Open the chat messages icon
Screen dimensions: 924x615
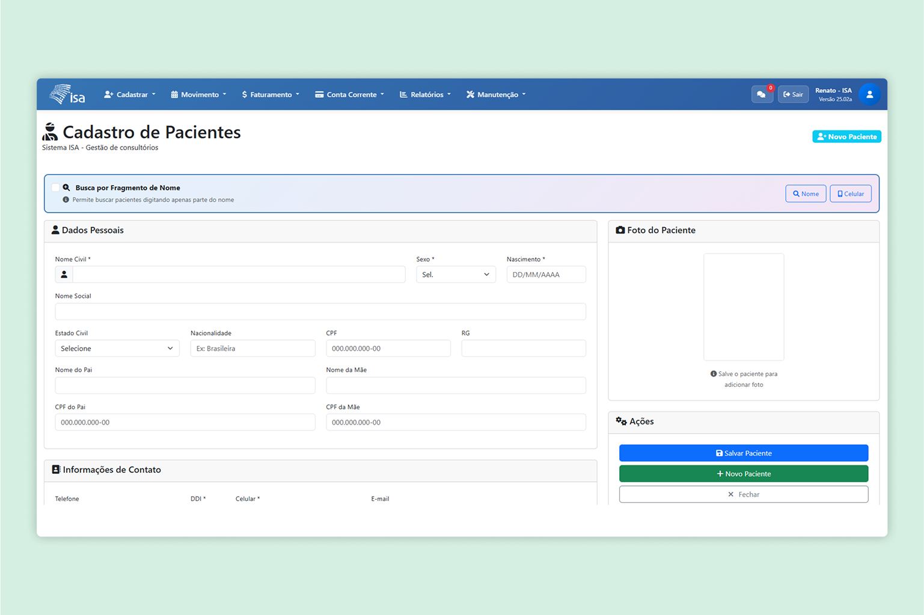761,95
